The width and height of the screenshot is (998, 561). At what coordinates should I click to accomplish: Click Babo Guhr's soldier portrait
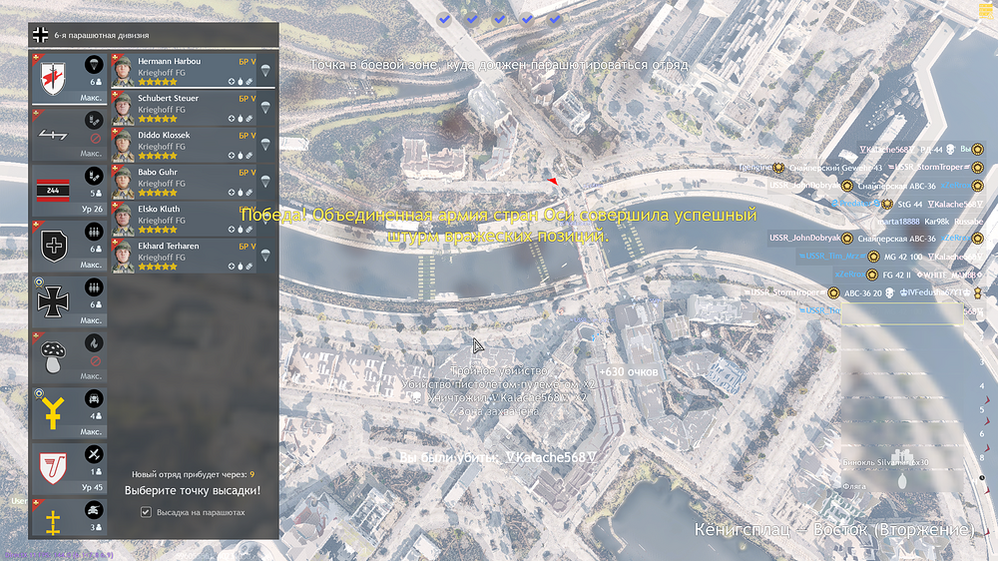(x=123, y=182)
